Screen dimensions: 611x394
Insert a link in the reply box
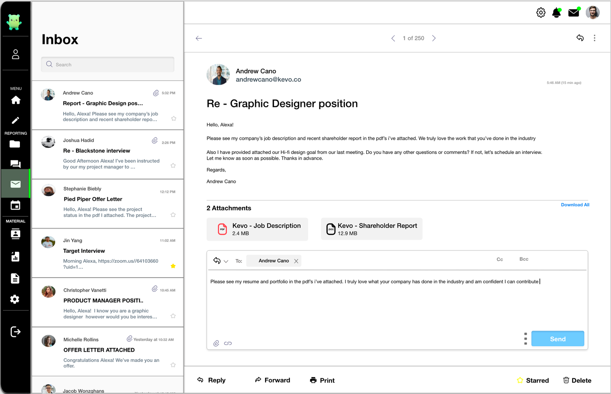228,343
